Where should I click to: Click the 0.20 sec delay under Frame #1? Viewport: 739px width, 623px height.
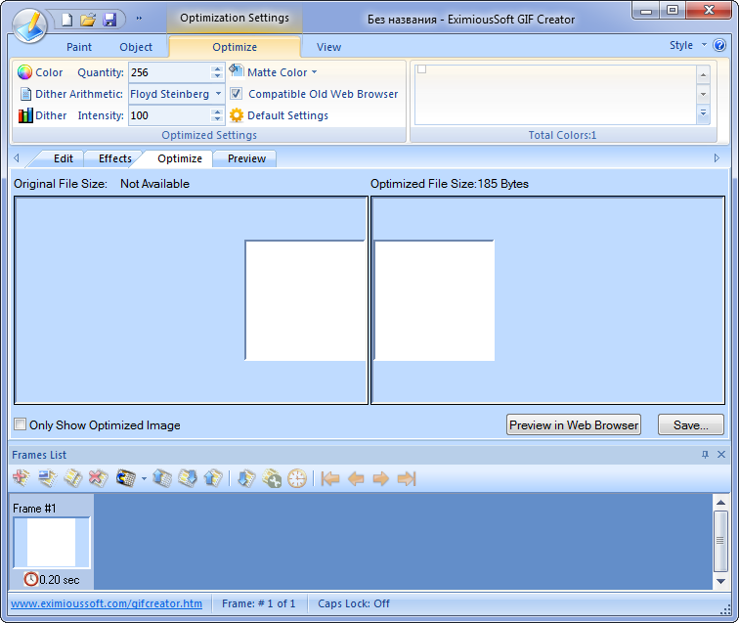(52, 579)
